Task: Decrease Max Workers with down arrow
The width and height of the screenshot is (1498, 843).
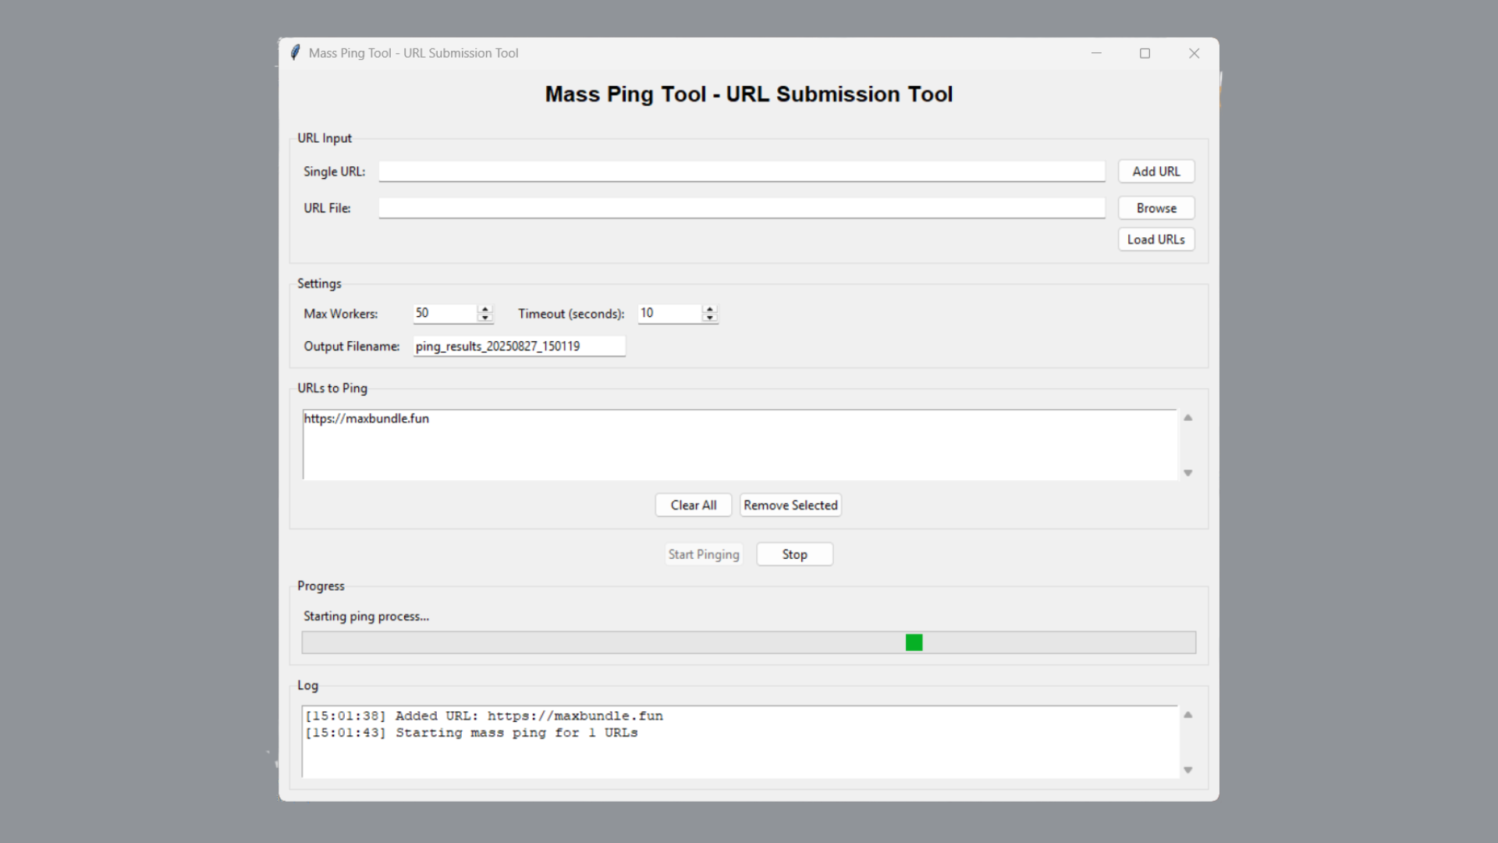Action: point(485,318)
